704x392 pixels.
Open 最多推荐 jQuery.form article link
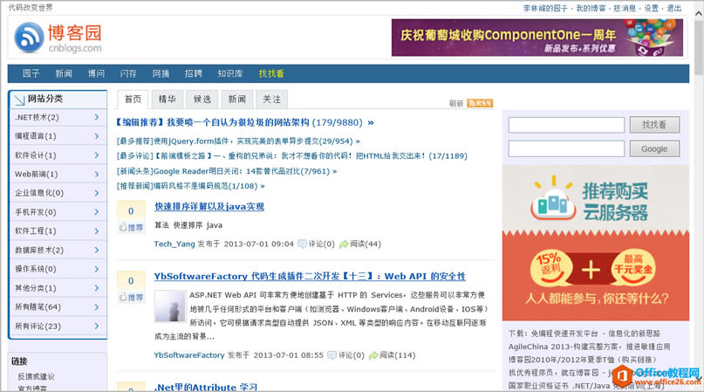point(238,141)
